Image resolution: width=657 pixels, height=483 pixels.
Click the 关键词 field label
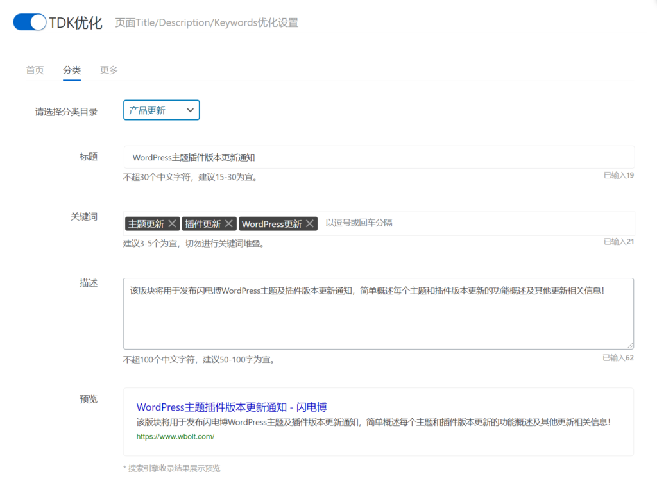(84, 217)
